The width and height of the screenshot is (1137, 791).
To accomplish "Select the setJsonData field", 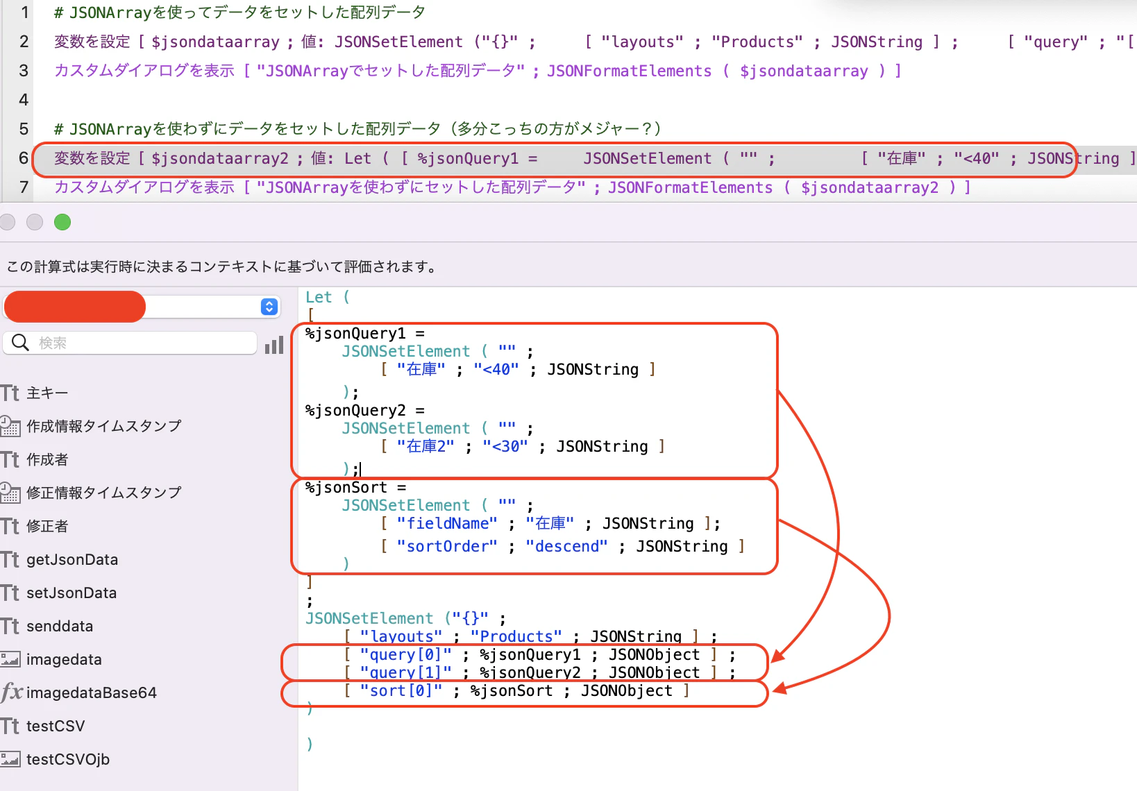I will click(71, 593).
